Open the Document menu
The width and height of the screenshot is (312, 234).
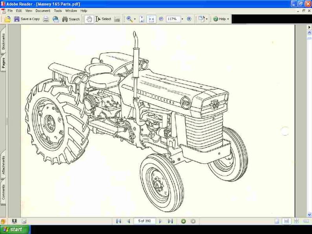[x=43, y=11]
